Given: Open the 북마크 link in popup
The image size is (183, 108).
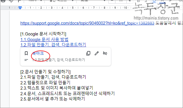Looking at the screenshot, I should (38, 53).
